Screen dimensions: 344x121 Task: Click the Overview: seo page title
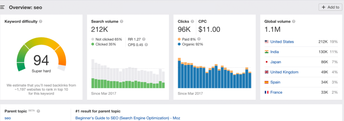(x=25, y=7)
